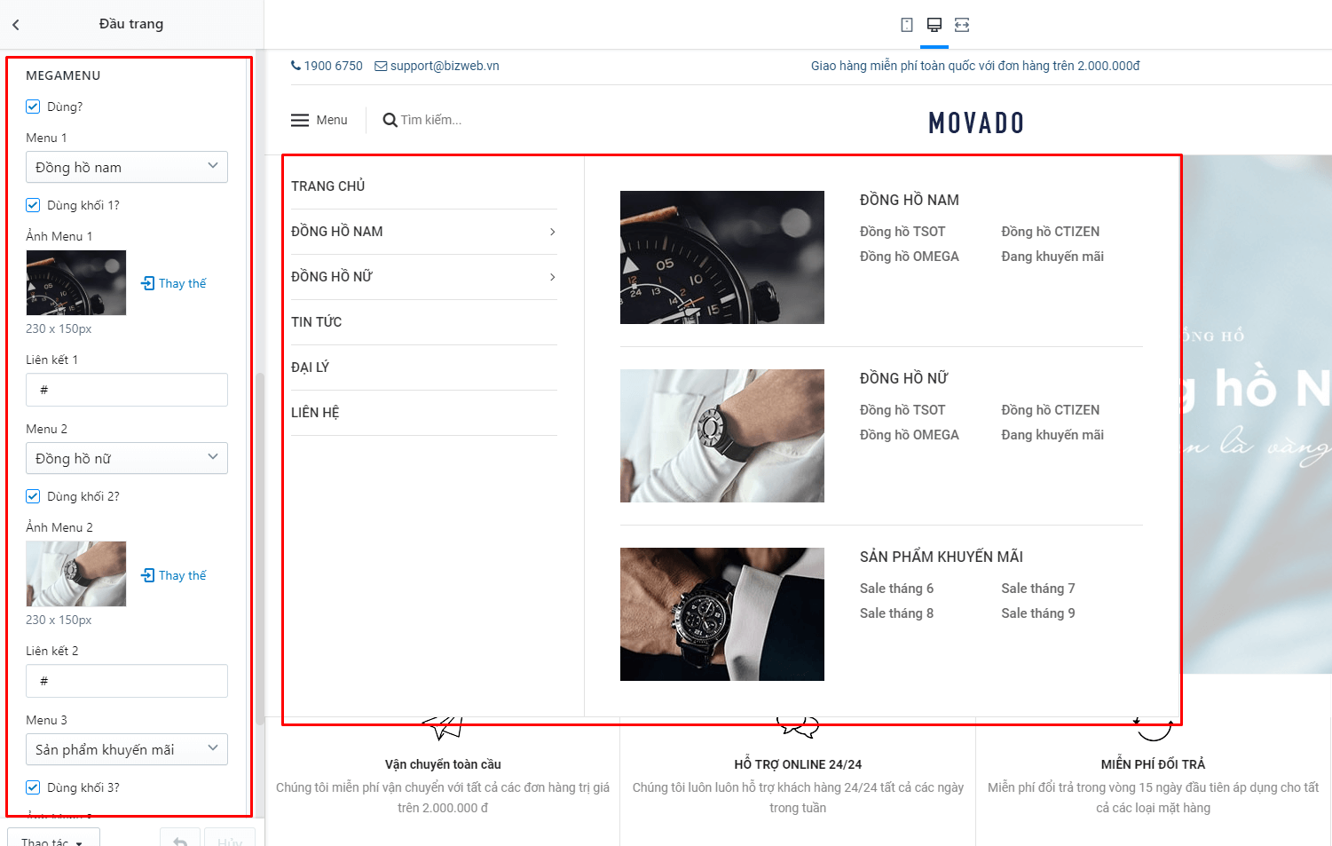Select ĐẠI LÝ in the site menu
The width and height of the screenshot is (1332, 846).
click(311, 368)
